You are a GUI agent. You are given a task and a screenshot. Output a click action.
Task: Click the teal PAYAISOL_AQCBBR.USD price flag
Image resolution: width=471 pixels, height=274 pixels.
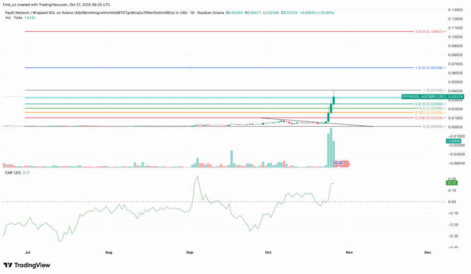(423, 97)
